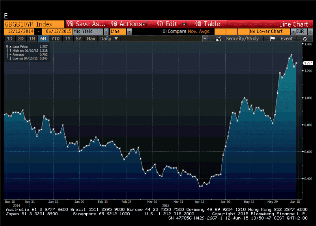Switch to YTD time range

[55, 39]
